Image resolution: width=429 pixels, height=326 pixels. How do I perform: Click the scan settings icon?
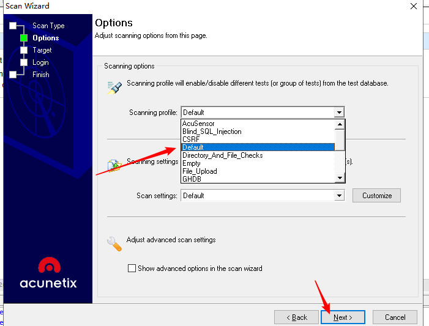[114, 165]
